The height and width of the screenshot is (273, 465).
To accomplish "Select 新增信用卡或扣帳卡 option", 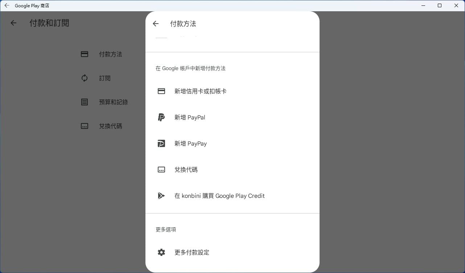I will point(232,91).
